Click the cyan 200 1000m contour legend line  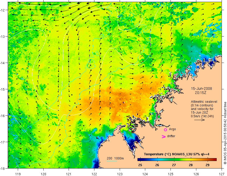click(x=112, y=161)
